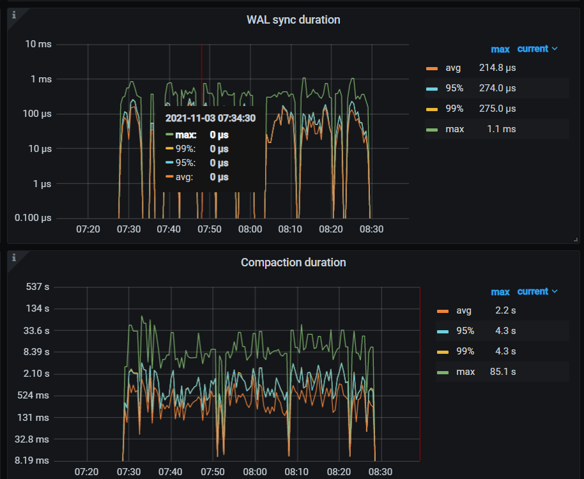Click orange color swatch beside avg in WAL legend

coord(432,68)
